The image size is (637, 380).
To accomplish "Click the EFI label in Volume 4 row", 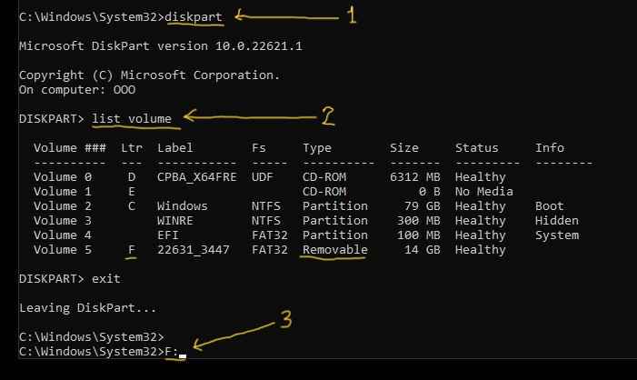I will pos(168,235).
